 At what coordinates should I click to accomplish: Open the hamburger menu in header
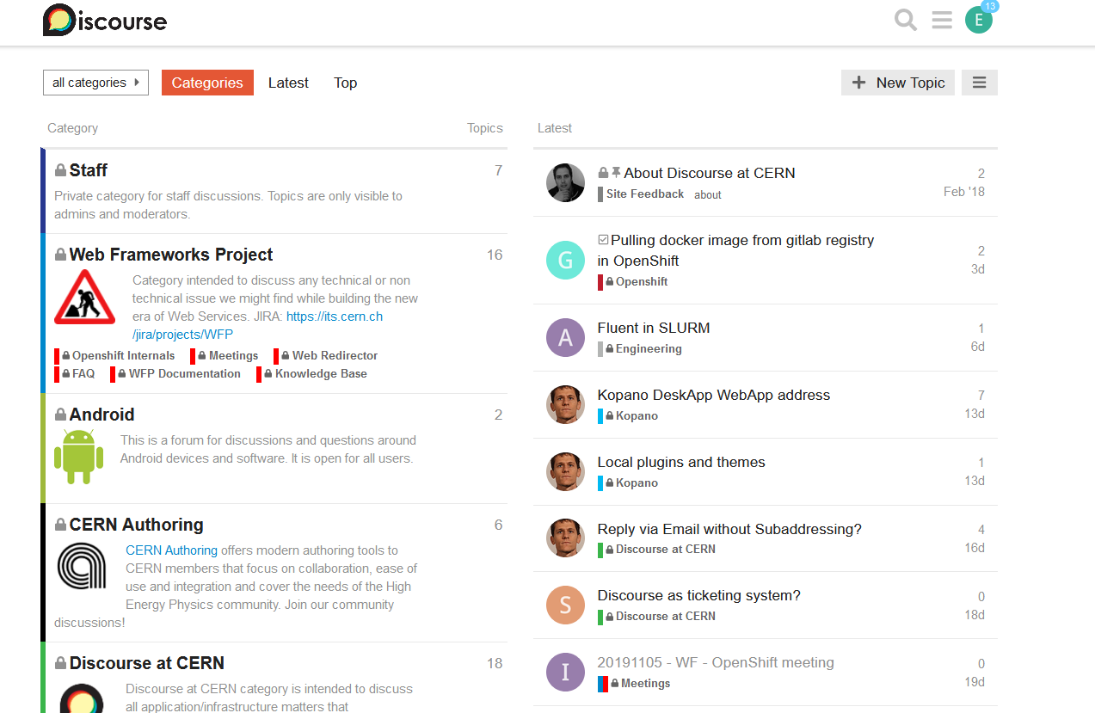(942, 20)
